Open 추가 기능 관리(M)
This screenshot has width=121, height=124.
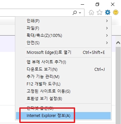pos(63,77)
